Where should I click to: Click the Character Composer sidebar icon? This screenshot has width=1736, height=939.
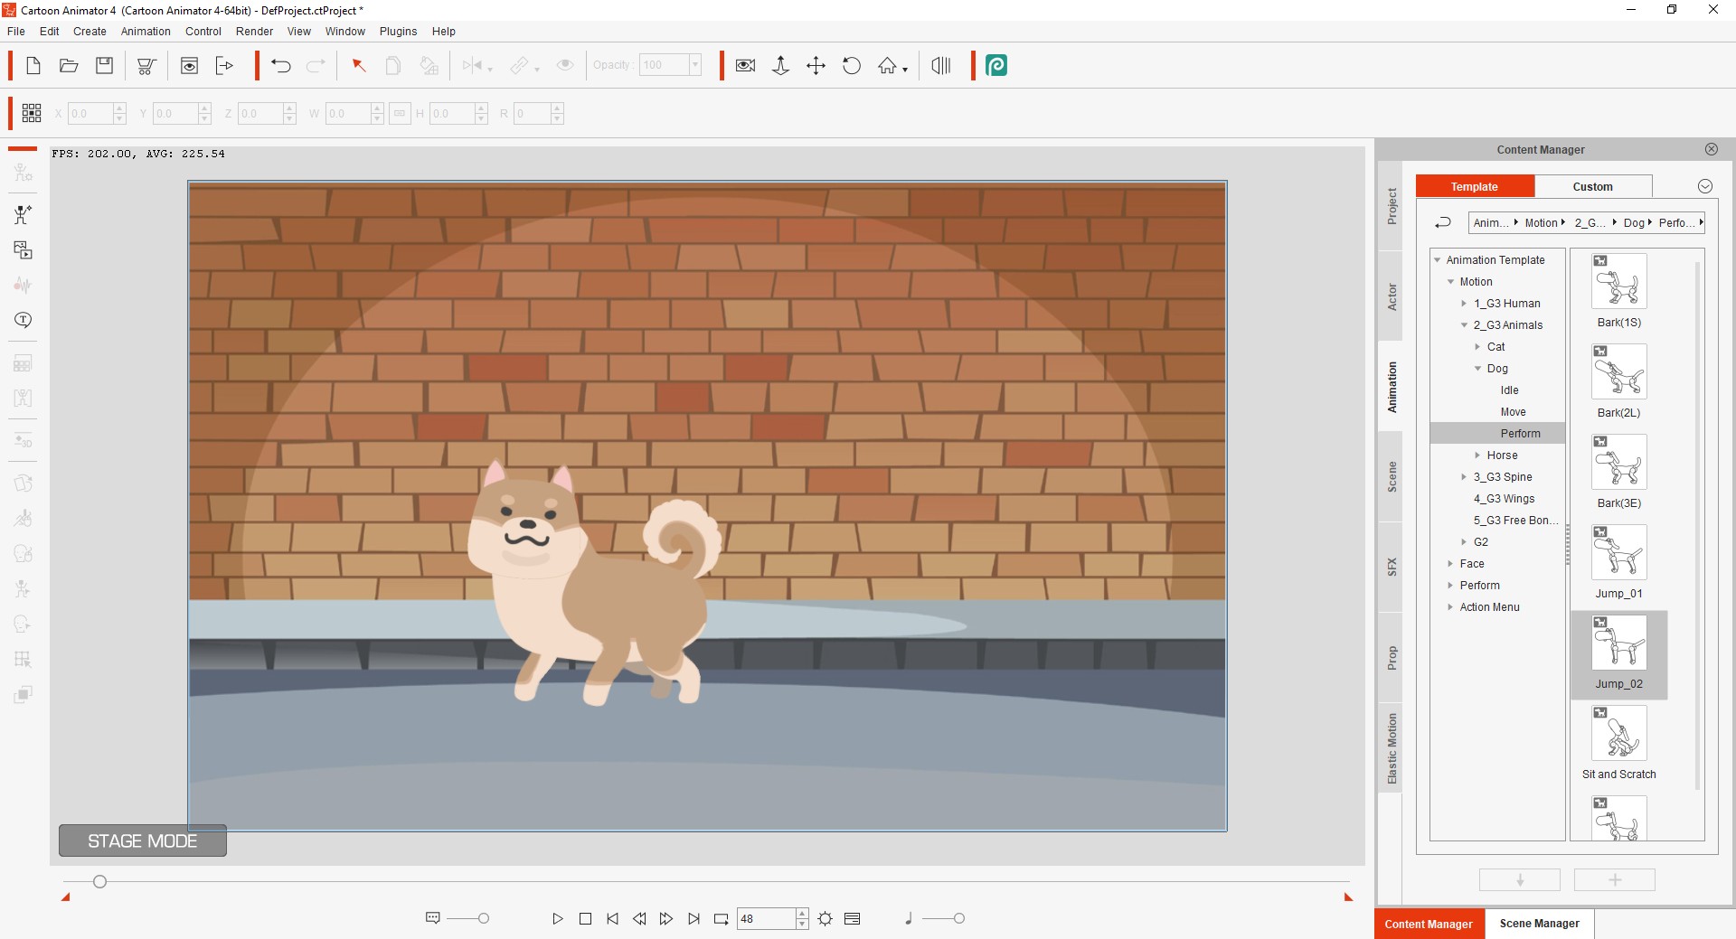(x=23, y=214)
